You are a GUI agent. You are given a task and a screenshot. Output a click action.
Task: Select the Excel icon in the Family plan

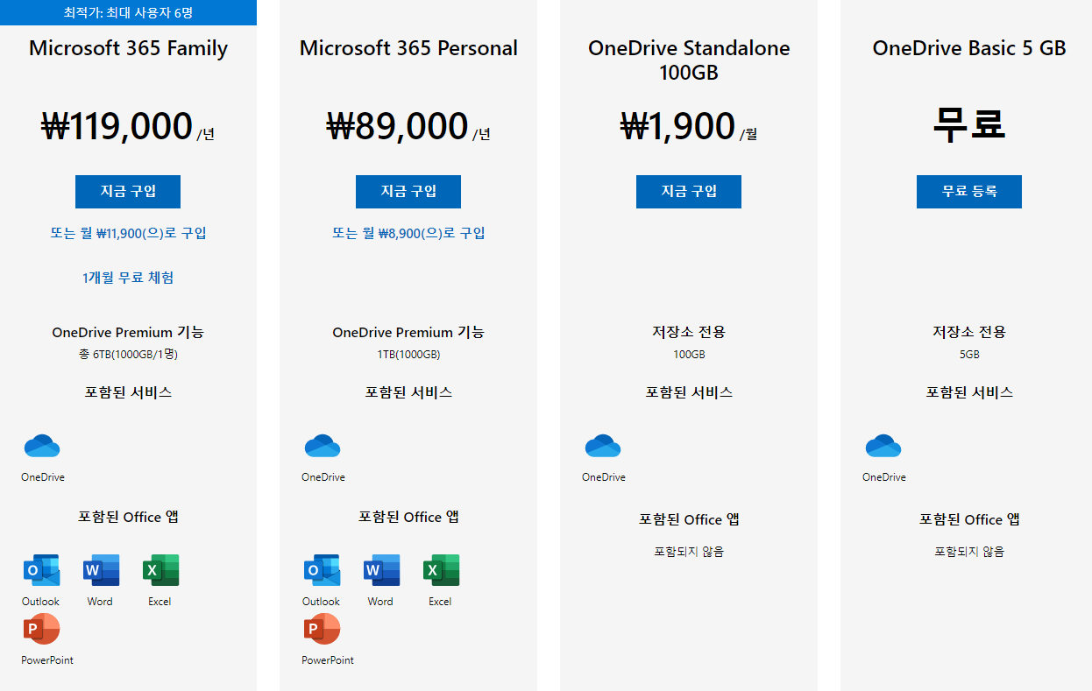[x=160, y=570]
